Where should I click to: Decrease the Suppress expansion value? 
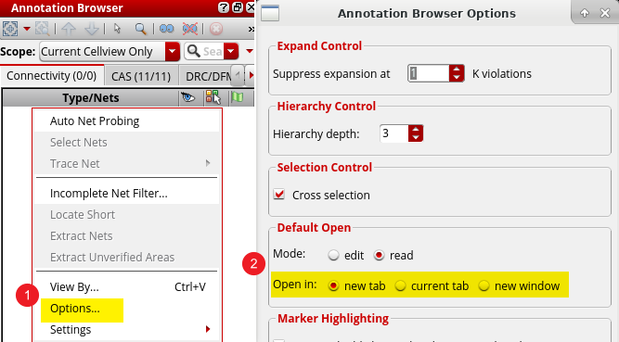point(457,78)
